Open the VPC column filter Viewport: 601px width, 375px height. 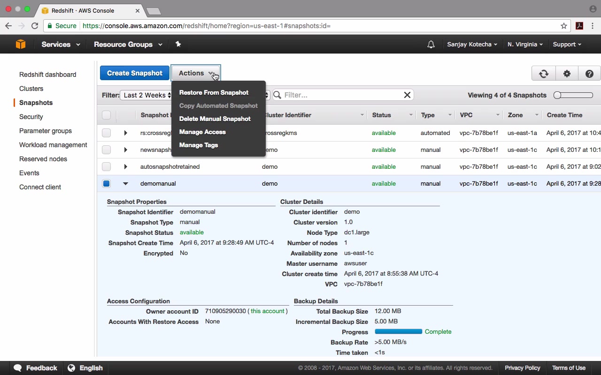[498, 115]
